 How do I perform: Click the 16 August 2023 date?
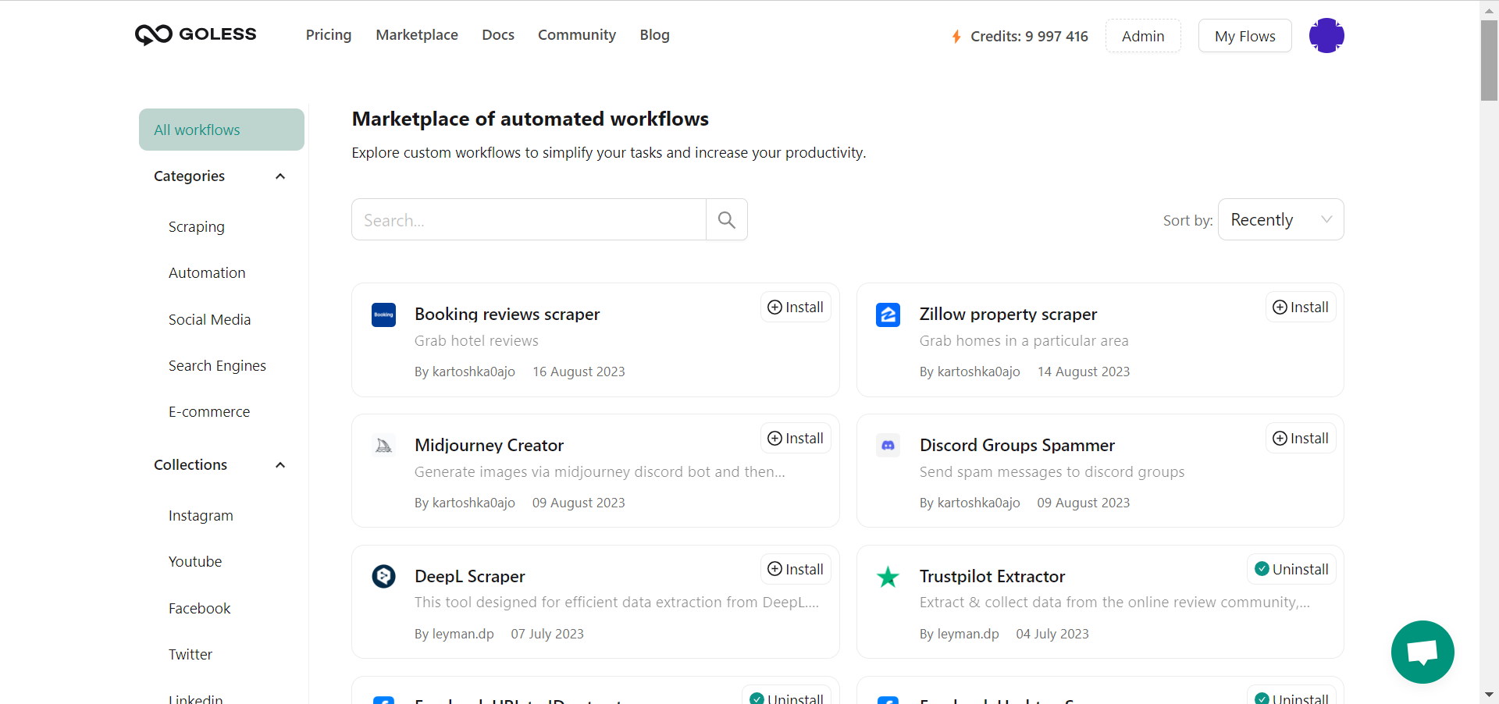[x=579, y=372]
